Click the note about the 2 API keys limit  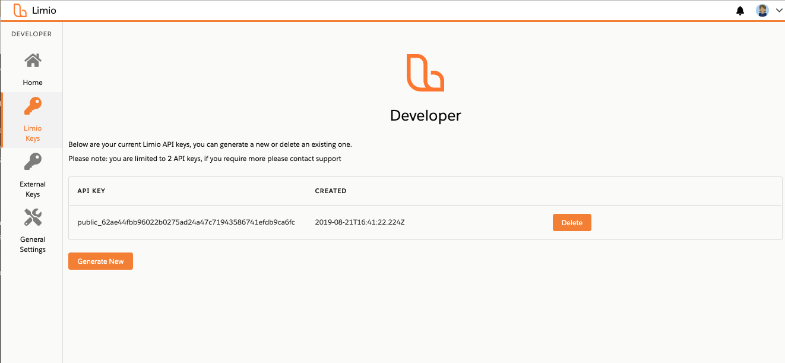[205, 159]
